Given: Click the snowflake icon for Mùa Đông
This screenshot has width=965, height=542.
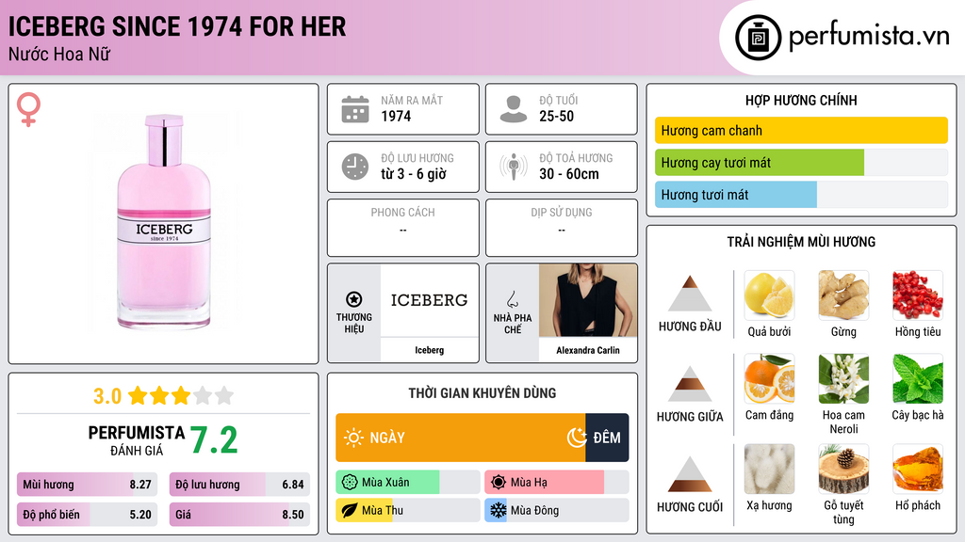Looking at the screenshot, I should [x=498, y=510].
